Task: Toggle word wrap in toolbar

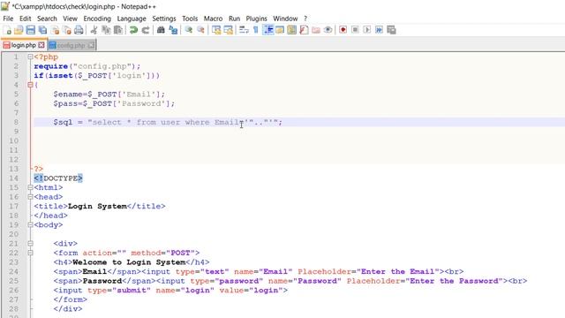Action: pos(244,30)
